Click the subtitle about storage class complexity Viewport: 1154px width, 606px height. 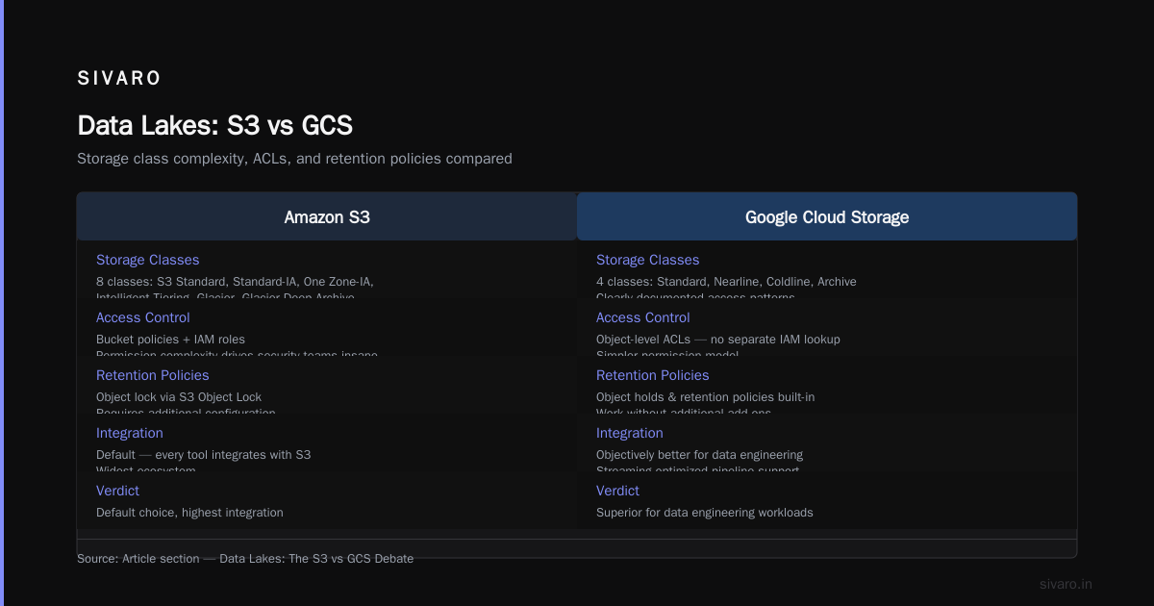294,159
